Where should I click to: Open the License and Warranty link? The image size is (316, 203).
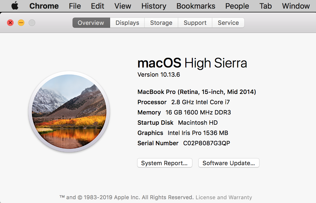click(224, 197)
